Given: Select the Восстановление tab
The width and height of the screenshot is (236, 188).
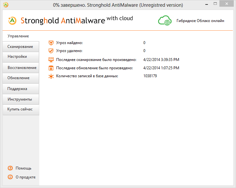Looking at the screenshot, I should click(22, 68).
